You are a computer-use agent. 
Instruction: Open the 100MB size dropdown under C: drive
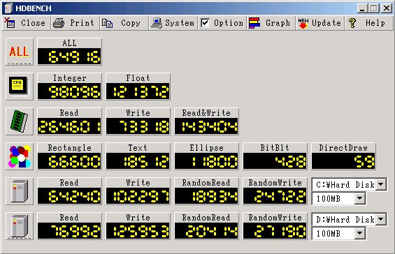(360, 198)
